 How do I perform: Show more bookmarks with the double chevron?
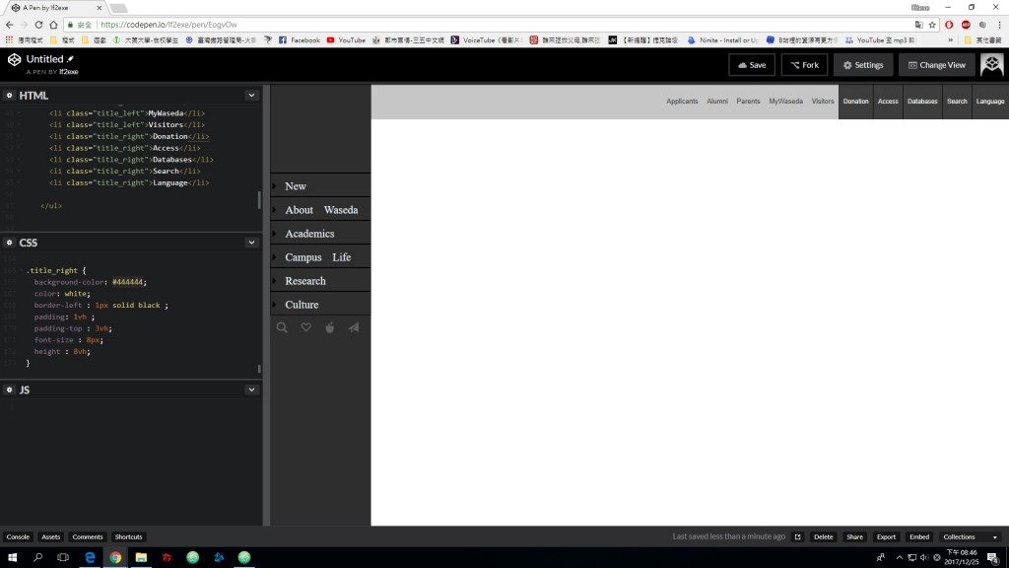[x=951, y=39]
